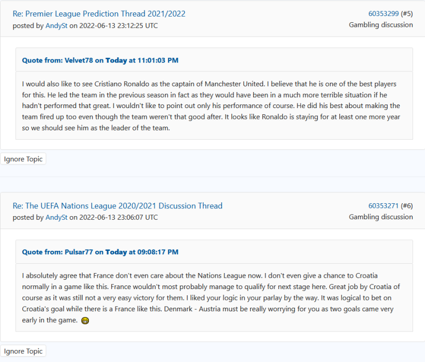This screenshot has height=362, width=425.
Task: Open the UEFA Nations League Discussion Thread title
Action: pyautogui.click(x=117, y=206)
